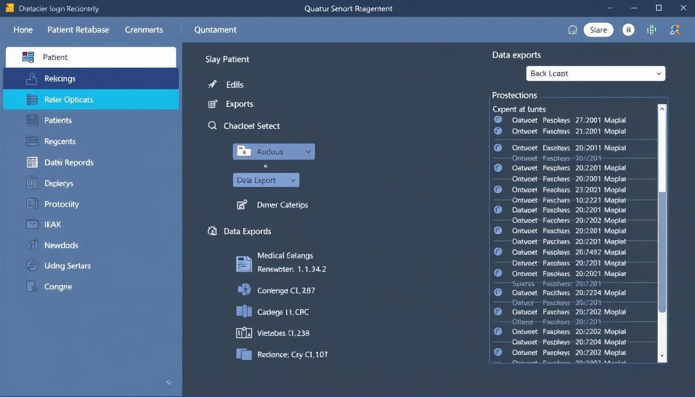The image size is (695, 397).
Task: Click the IIFAK envelope icon
Action: click(32, 224)
